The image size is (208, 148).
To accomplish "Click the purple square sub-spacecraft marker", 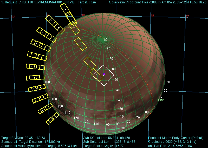I will [x=104, y=74].
